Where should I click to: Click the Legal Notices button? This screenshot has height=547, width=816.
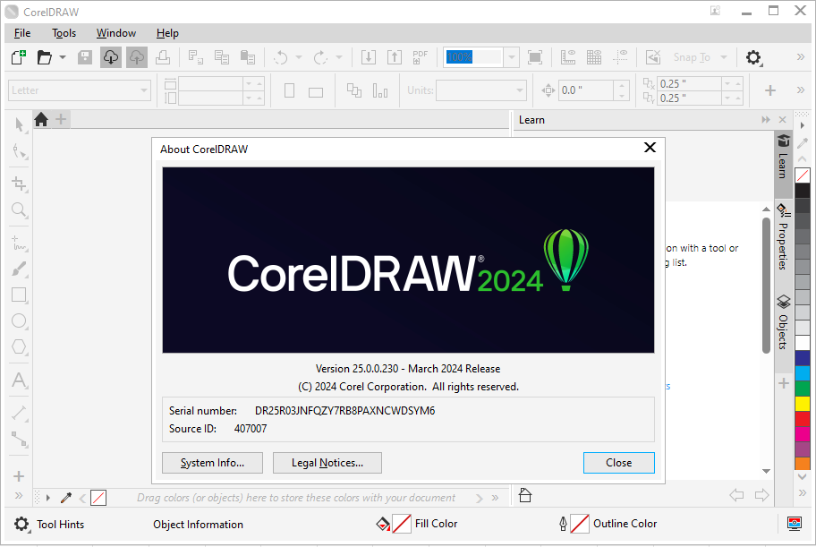pos(327,463)
